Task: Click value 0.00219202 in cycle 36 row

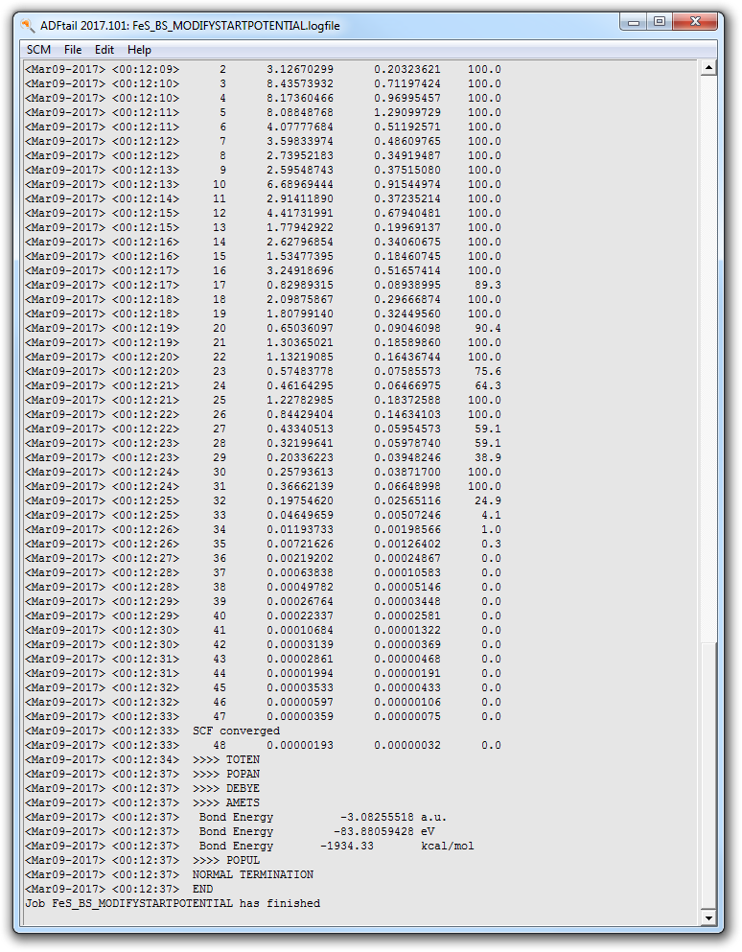Action: pos(300,558)
